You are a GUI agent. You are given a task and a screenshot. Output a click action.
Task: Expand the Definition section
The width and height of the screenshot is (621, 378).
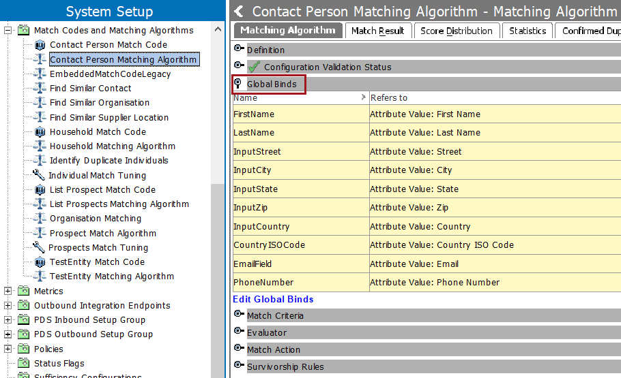click(238, 49)
